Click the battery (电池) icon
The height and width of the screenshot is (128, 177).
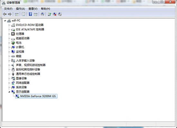(x=13, y=43)
